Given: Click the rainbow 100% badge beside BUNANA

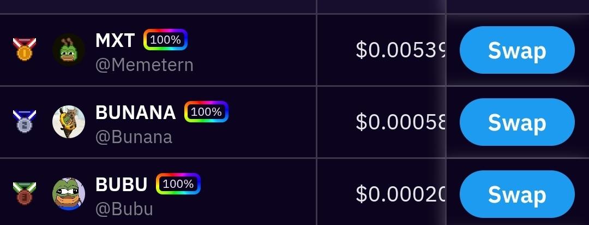Looking at the screenshot, I should tap(206, 112).
